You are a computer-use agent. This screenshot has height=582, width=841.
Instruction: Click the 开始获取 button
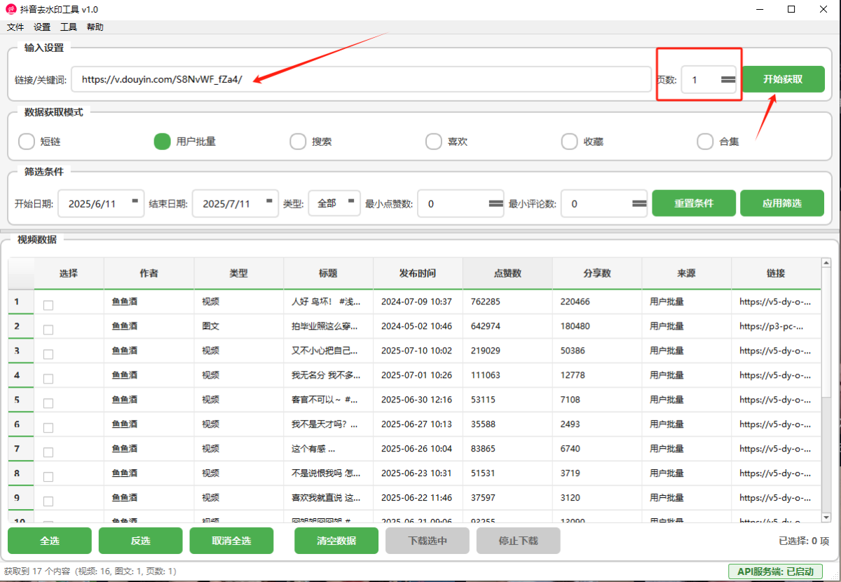point(783,79)
